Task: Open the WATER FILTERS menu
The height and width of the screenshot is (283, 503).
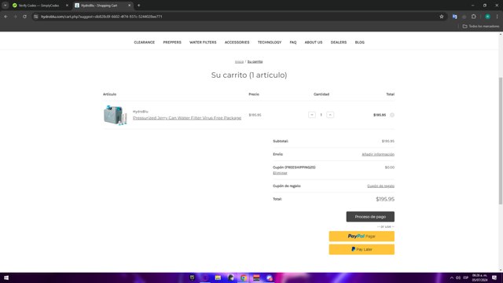Action: 203,42
